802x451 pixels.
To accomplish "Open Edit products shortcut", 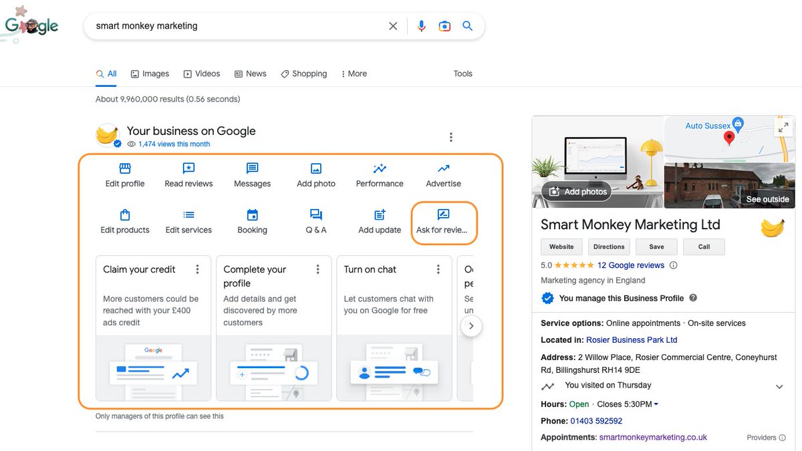I will click(125, 222).
